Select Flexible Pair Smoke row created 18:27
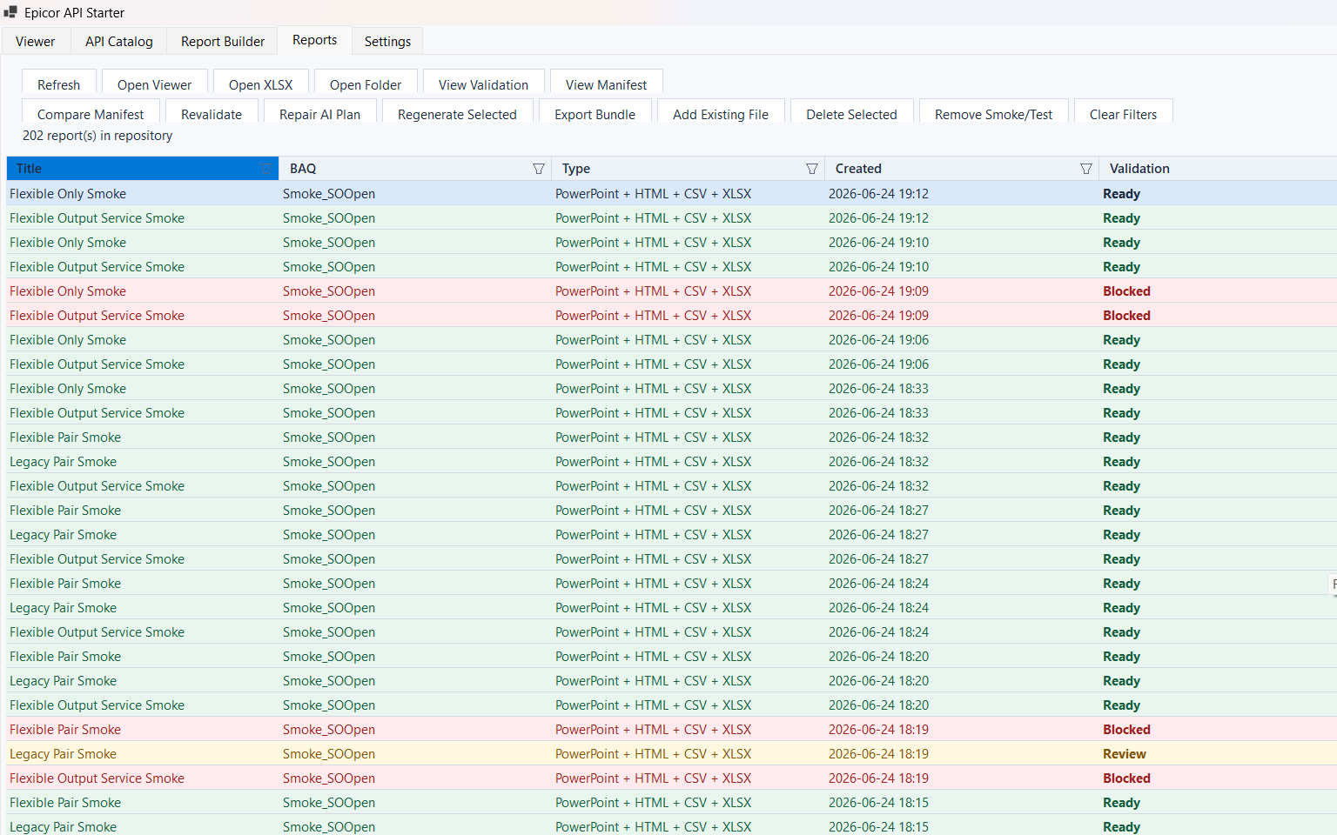1337x835 pixels. coord(672,511)
